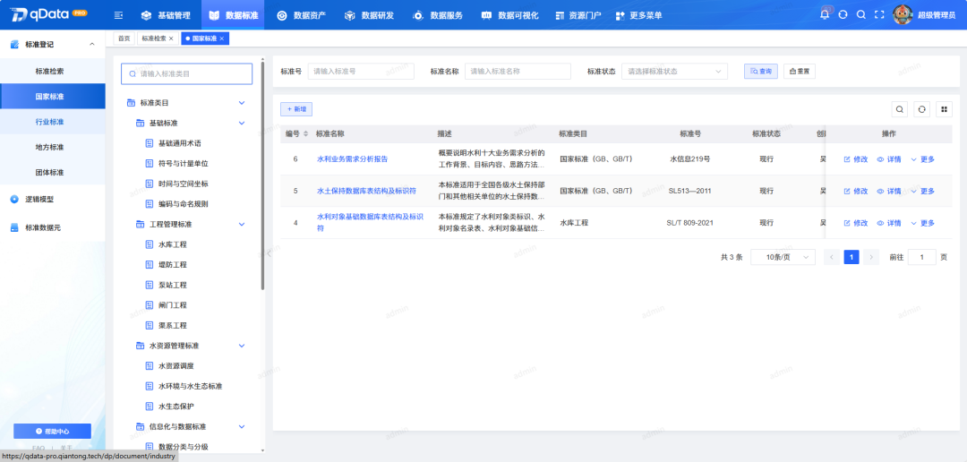Select 标准检索 in sidebar
967x462 pixels.
pos(49,72)
